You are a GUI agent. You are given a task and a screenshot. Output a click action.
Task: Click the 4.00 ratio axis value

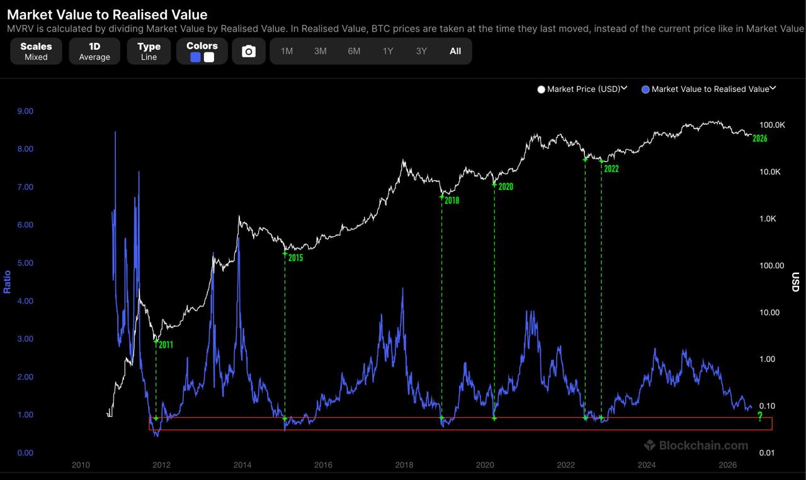click(x=25, y=301)
